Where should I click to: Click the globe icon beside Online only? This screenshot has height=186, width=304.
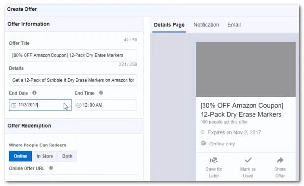pyautogui.click(x=203, y=143)
